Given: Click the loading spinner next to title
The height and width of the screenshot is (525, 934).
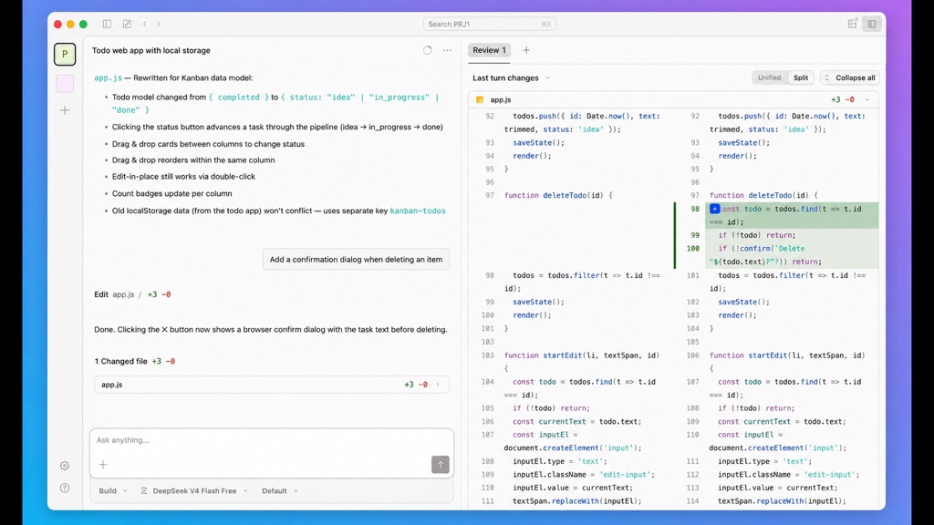Looking at the screenshot, I should coord(427,51).
